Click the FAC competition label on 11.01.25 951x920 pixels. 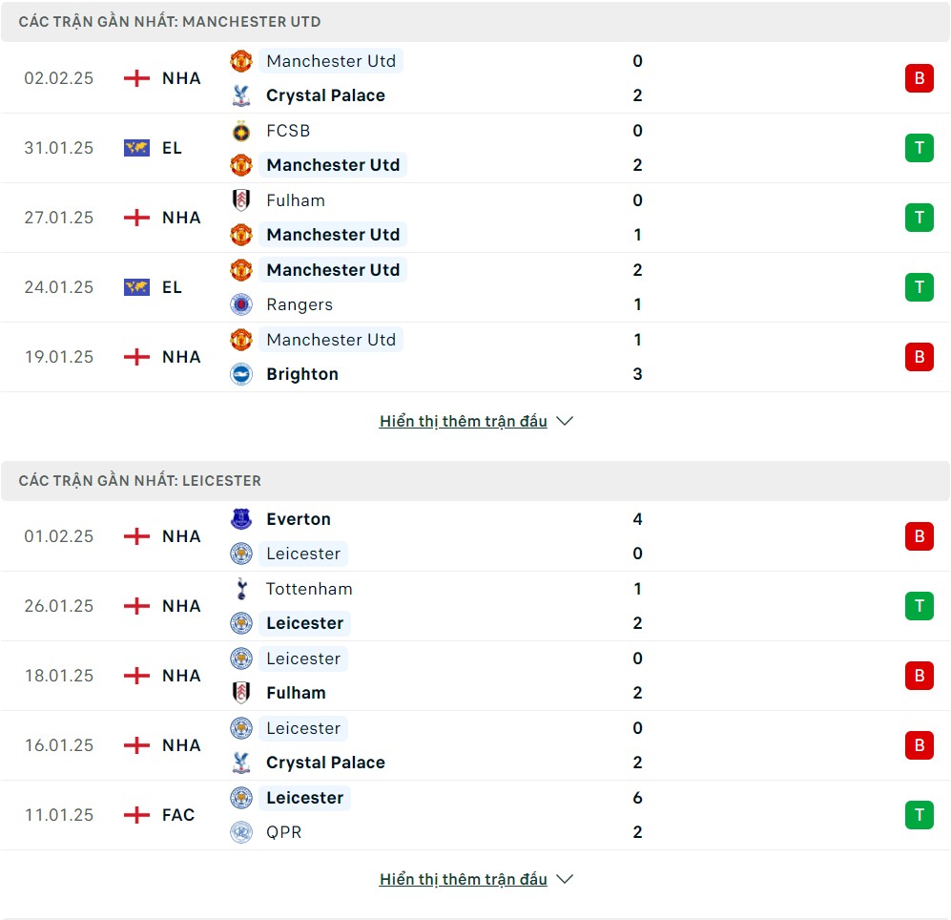click(x=178, y=814)
